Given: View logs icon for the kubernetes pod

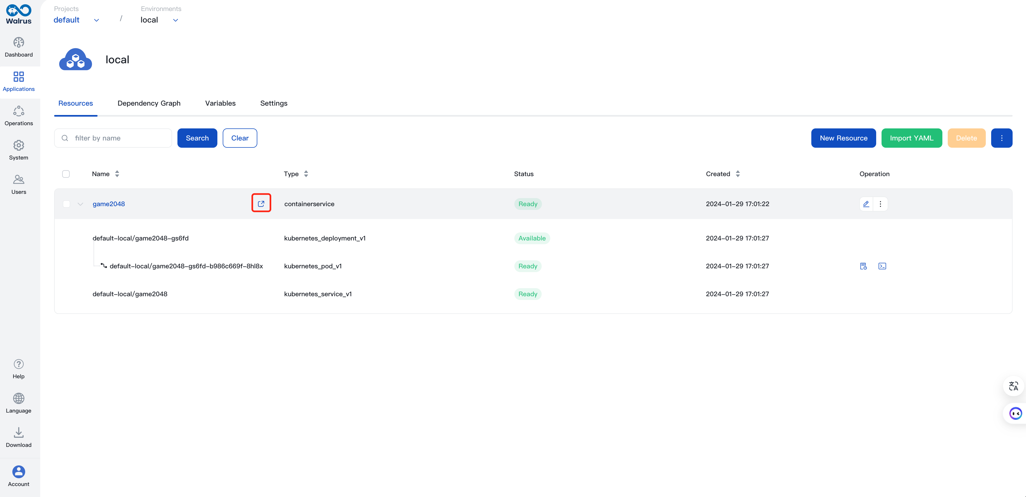Looking at the screenshot, I should pos(863,266).
